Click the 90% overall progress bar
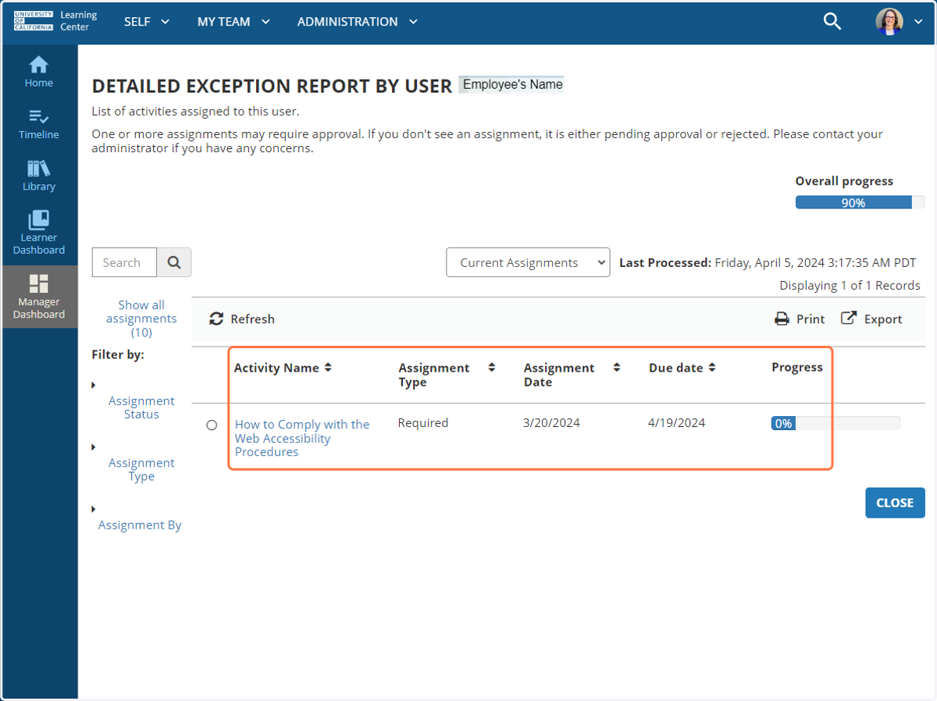Viewport: 937px width, 701px height. coord(860,202)
